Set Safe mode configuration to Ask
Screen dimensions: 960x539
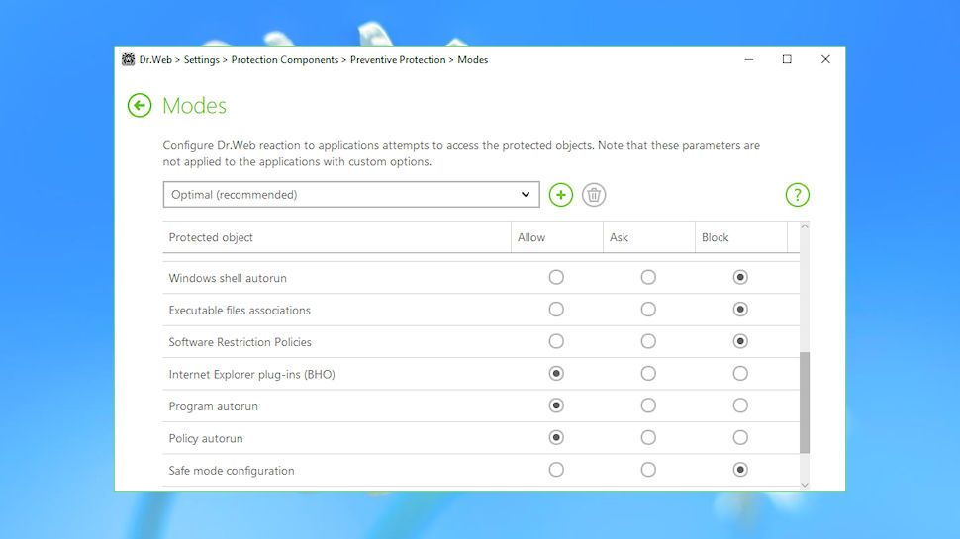click(648, 470)
